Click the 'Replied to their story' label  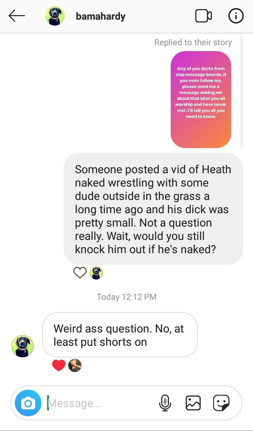[193, 43]
